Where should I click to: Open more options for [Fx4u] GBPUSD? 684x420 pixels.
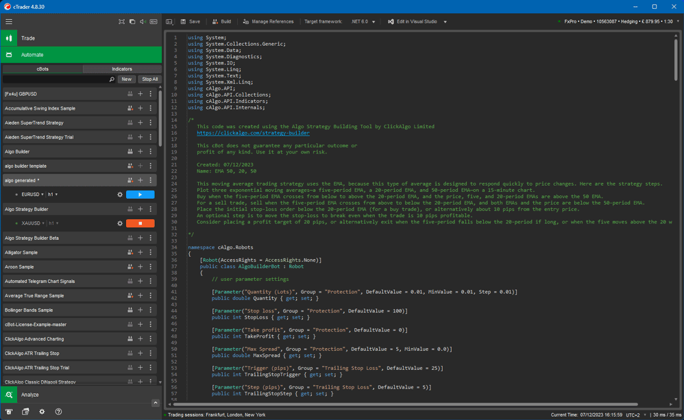[x=151, y=94]
